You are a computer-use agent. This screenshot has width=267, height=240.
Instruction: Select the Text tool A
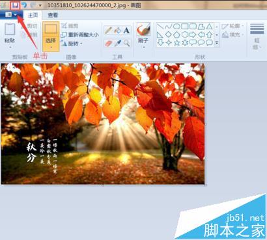point(126,31)
